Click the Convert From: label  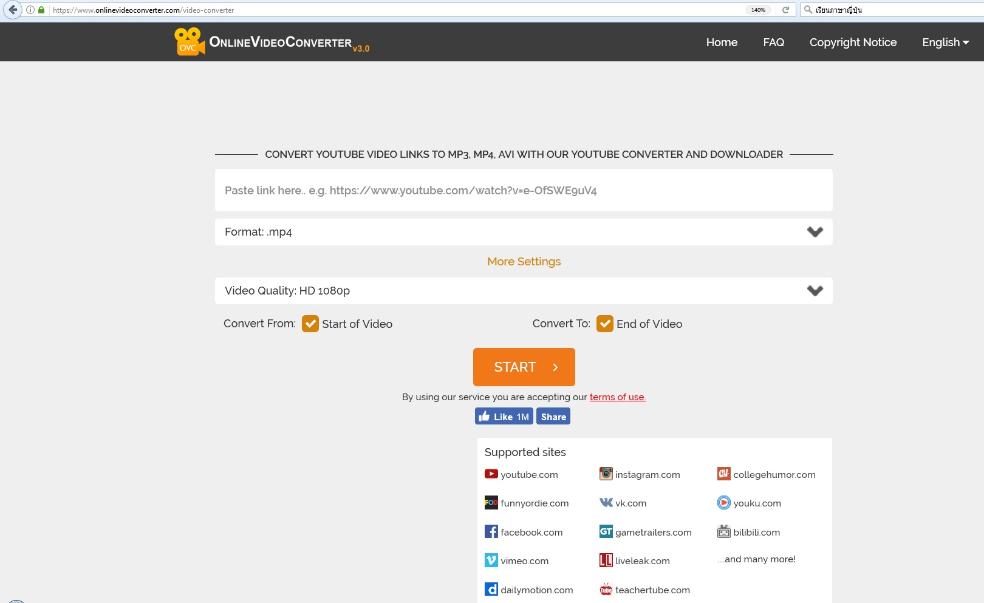click(x=259, y=324)
